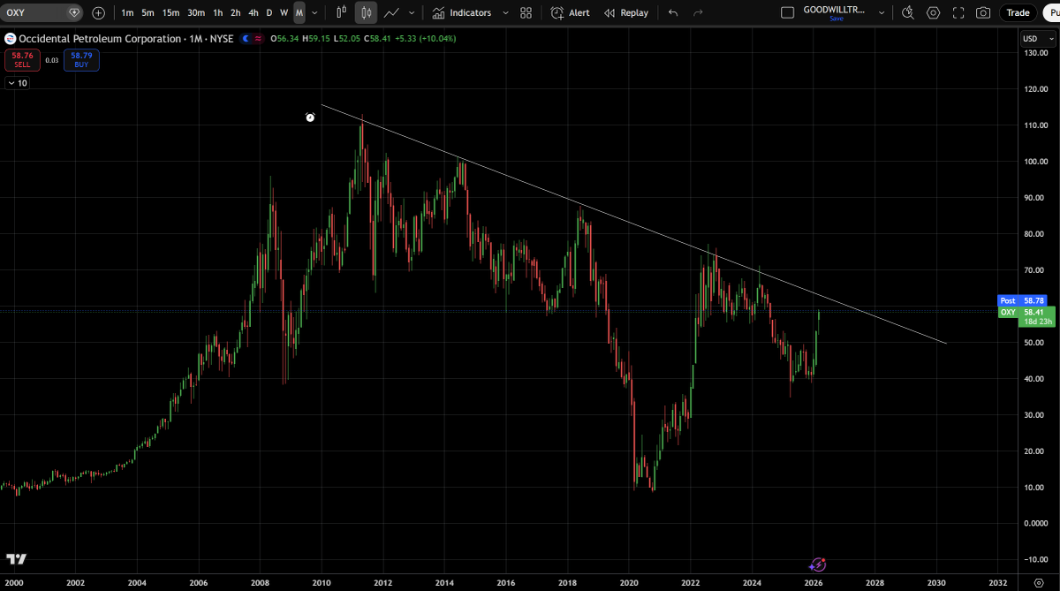Select the 5m timeframe

point(148,13)
